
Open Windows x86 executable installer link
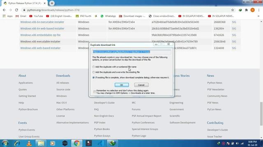pos(40,42)
